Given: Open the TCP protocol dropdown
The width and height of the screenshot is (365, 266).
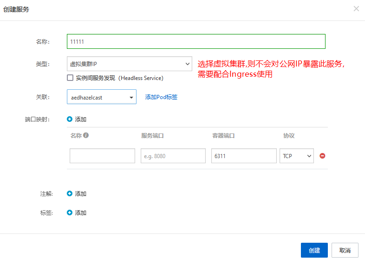Looking at the screenshot, I should pyautogui.click(x=296, y=156).
